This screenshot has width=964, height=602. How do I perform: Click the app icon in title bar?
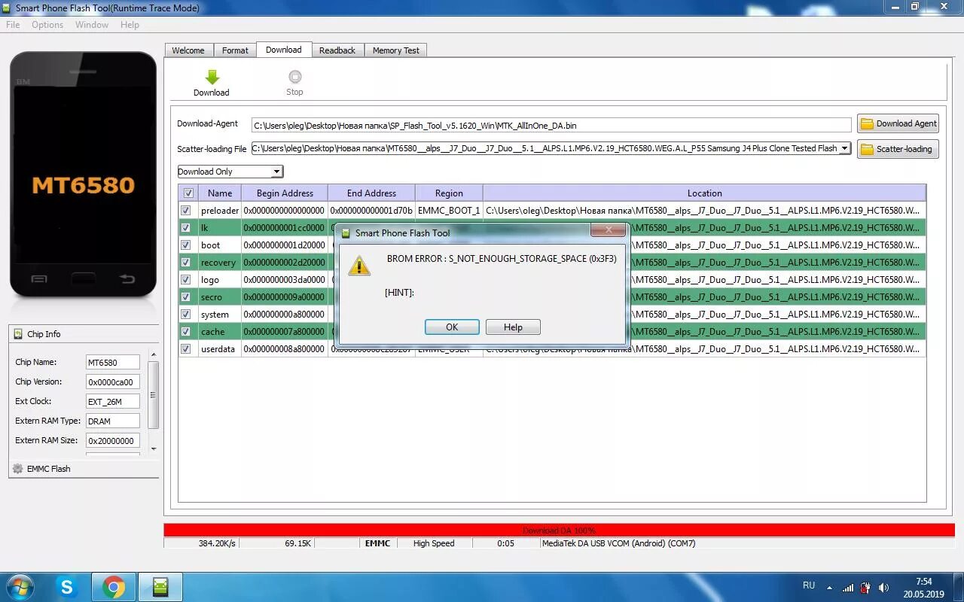[8, 8]
